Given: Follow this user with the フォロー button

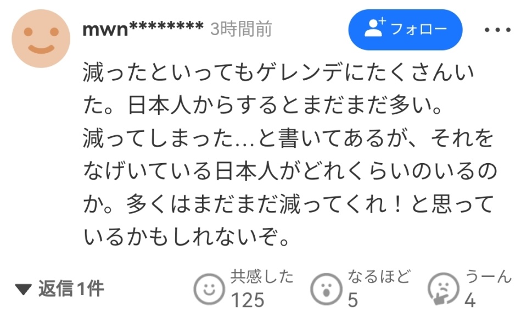Looking at the screenshot, I should tap(405, 30).
